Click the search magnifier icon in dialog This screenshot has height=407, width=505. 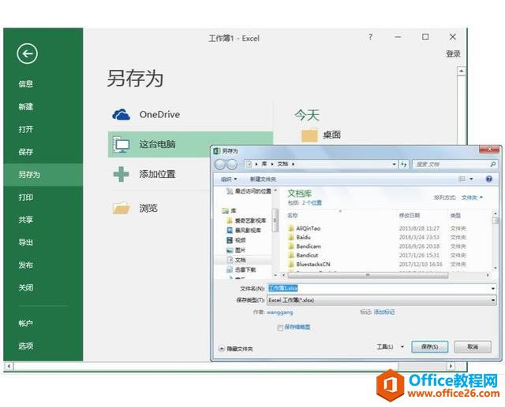pyautogui.click(x=492, y=165)
